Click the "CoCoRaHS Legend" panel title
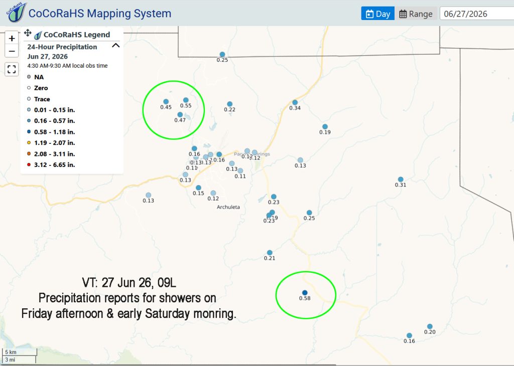 (77, 35)
